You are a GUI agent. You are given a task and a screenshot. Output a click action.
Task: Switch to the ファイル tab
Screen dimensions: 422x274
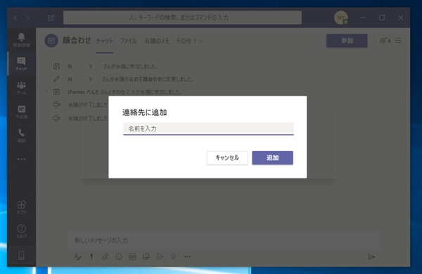point(129,41)
